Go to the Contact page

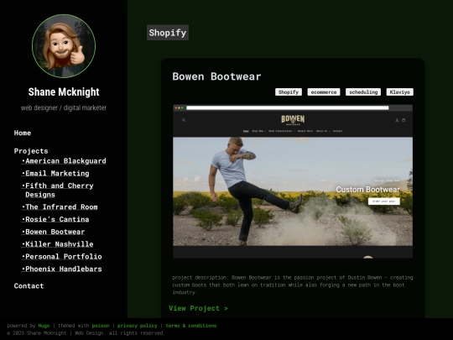tap(29, 286)
